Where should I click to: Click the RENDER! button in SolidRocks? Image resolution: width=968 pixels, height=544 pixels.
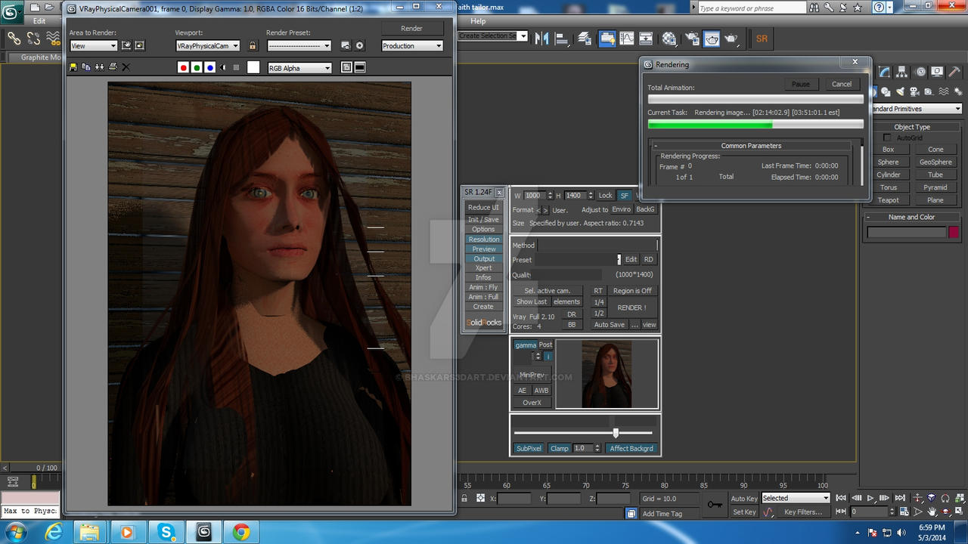[631, 308]
